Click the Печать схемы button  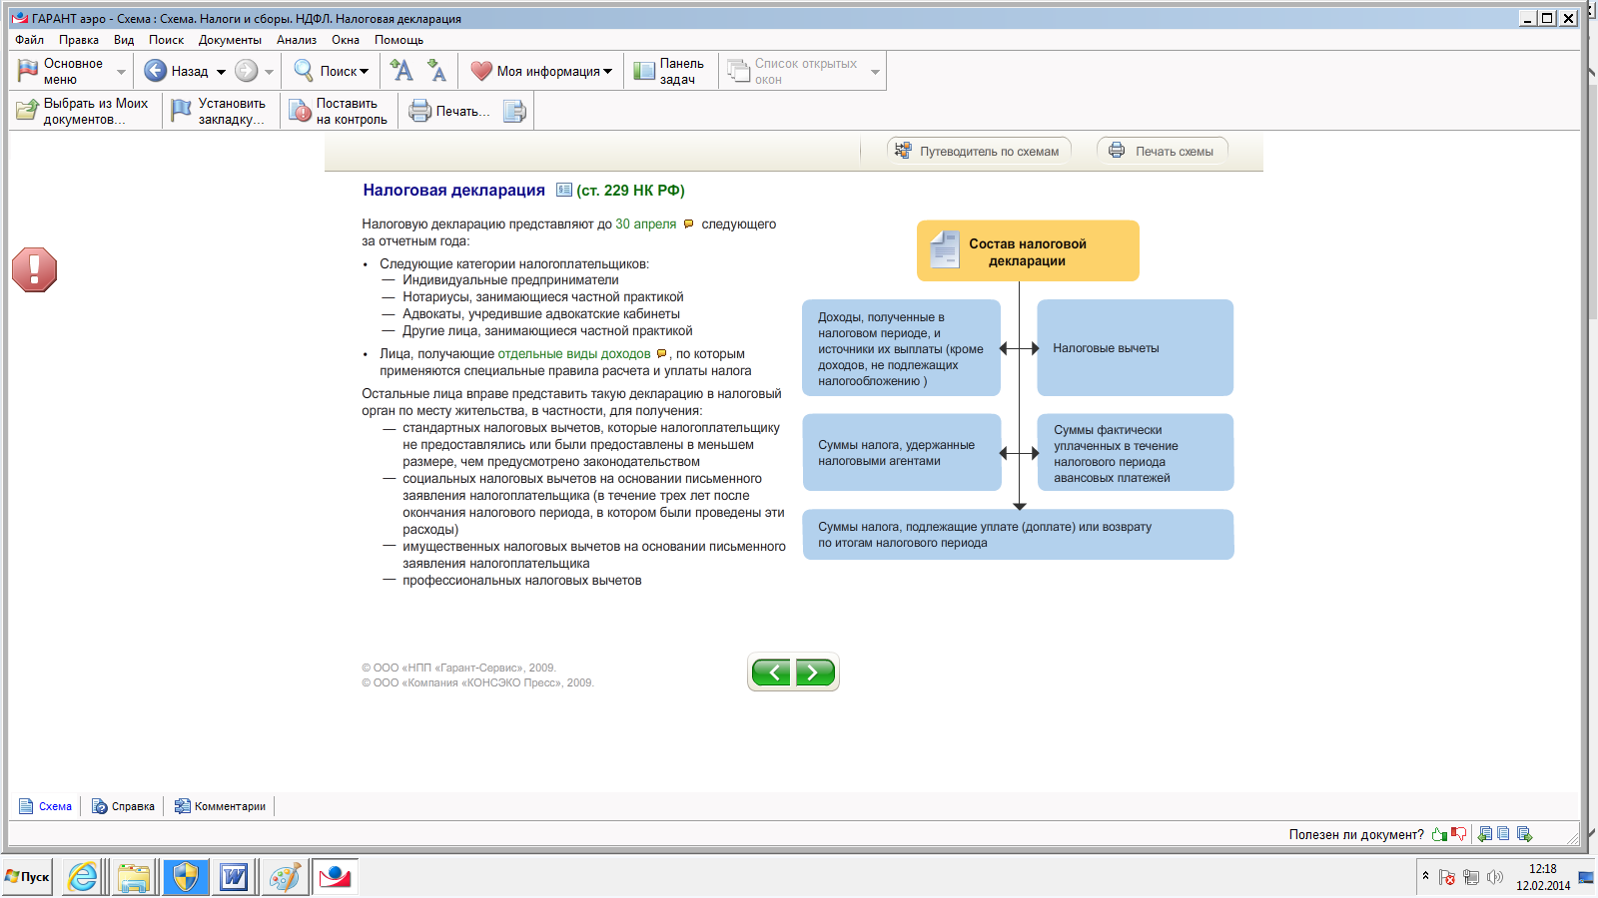tap(1163, 151)
